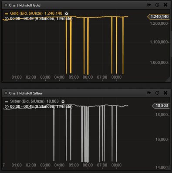Open settings of the Silber chart panel
The image size is (172, 173).
coord(157,93)
